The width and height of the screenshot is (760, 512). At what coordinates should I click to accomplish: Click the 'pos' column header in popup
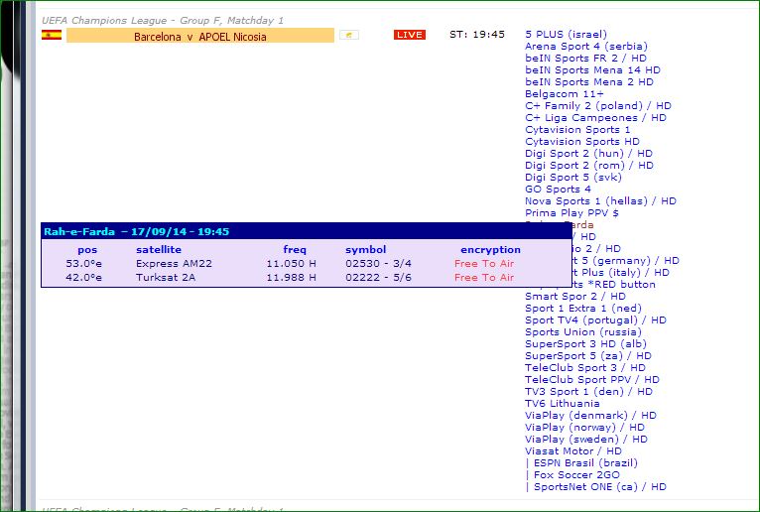[87, 250]
